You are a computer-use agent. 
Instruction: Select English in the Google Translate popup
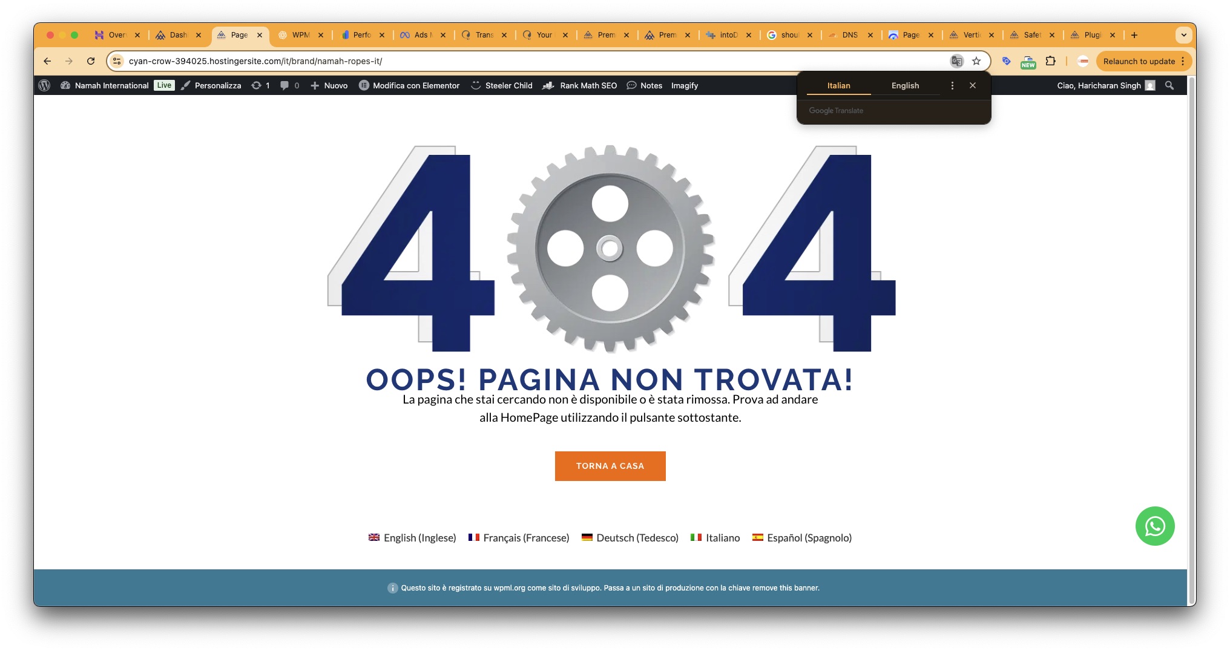[905, 85]
